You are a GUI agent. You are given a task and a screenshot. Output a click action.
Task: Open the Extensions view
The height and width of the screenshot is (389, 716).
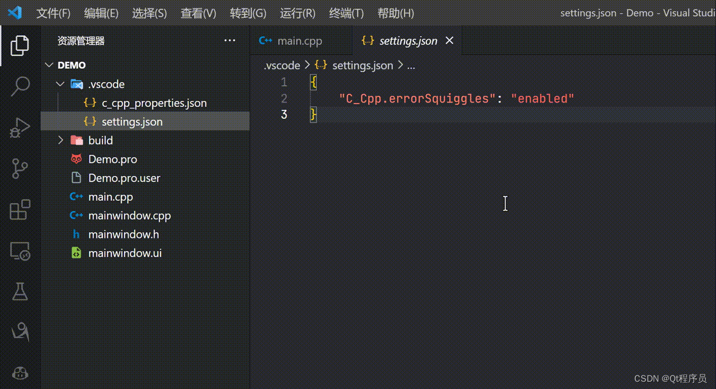(x=20, y=210)
